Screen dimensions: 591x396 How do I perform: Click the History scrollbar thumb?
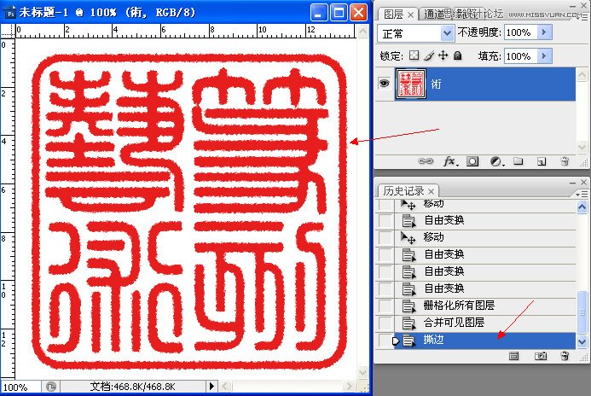tap(582, 312)
